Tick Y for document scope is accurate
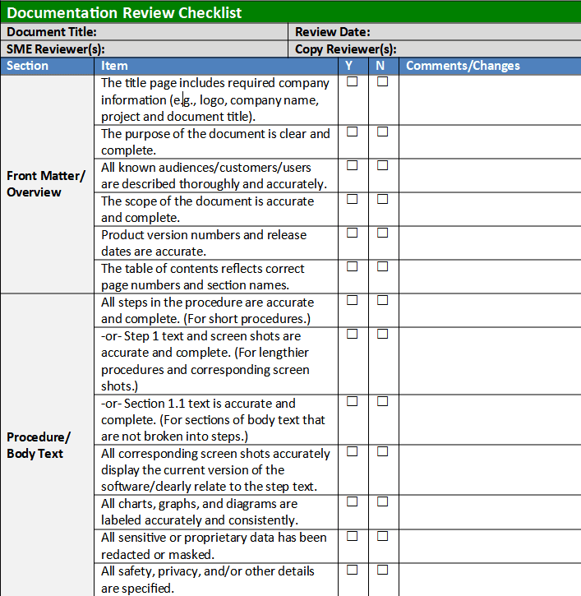This screenshot has height=596, width=581. pos(352,199)
